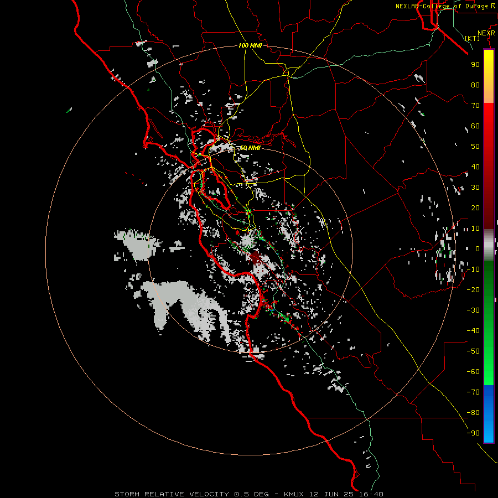Click the "50" value on the velocity scale
498x498 pixels.
tap(475, 147)
